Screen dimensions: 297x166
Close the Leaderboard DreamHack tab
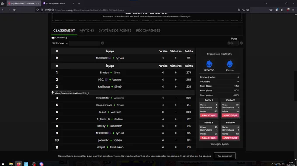pos(38,3)
